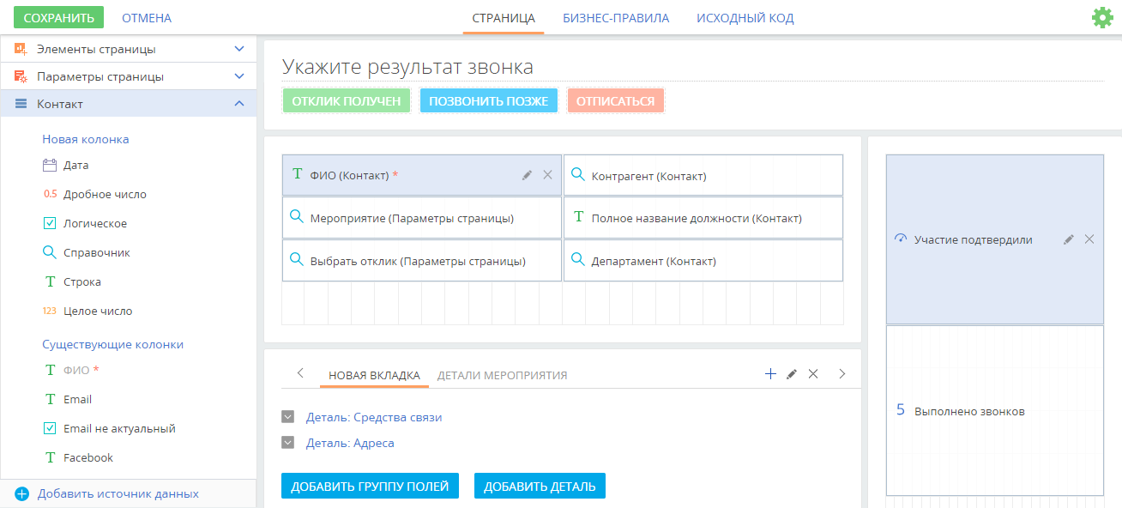This screenshot has height=508, width=1122.
Task: Edit the Участие подтвердили widget pencil icon
Action: pyautogui.click(x=1069, y=239)
